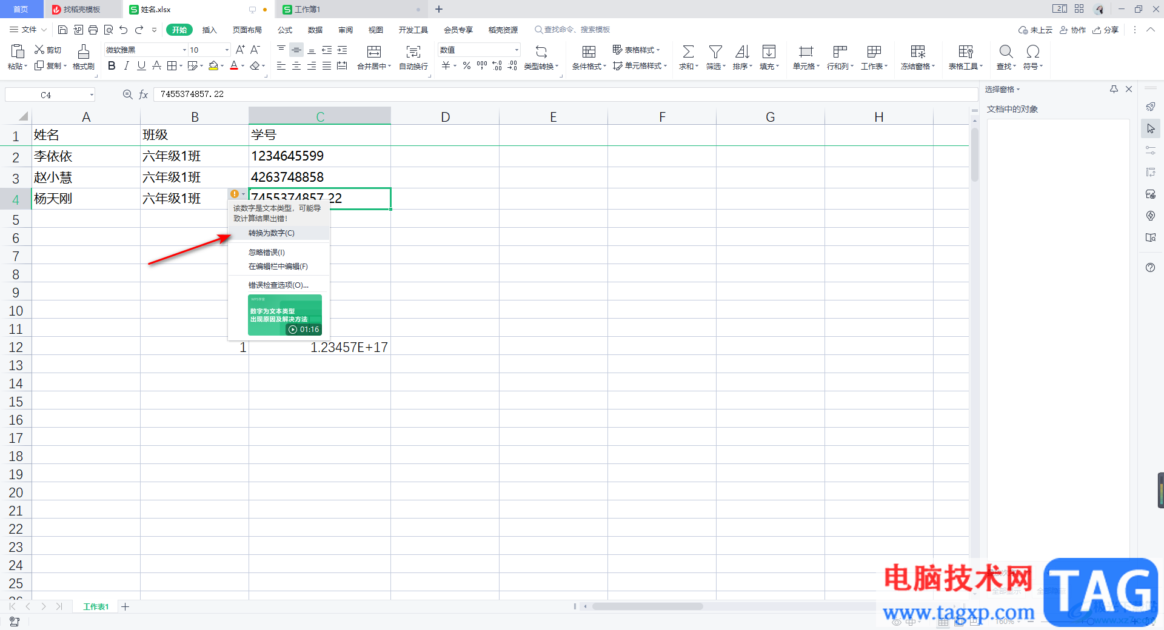Click the Collaborate (协作) button
The image size is (1164, 630).
pyautogui.click(x=1072, y=30)
